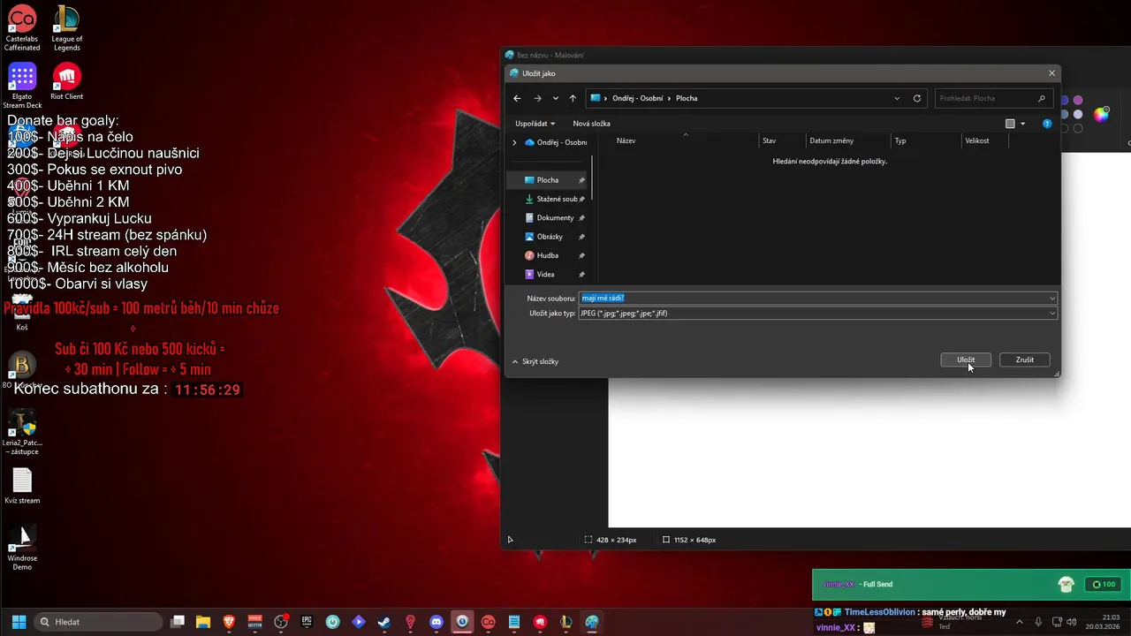This screenshot has width=1131, height=636.
Task: Unpin Plocha using its pin icon
Action: (581, 180)
